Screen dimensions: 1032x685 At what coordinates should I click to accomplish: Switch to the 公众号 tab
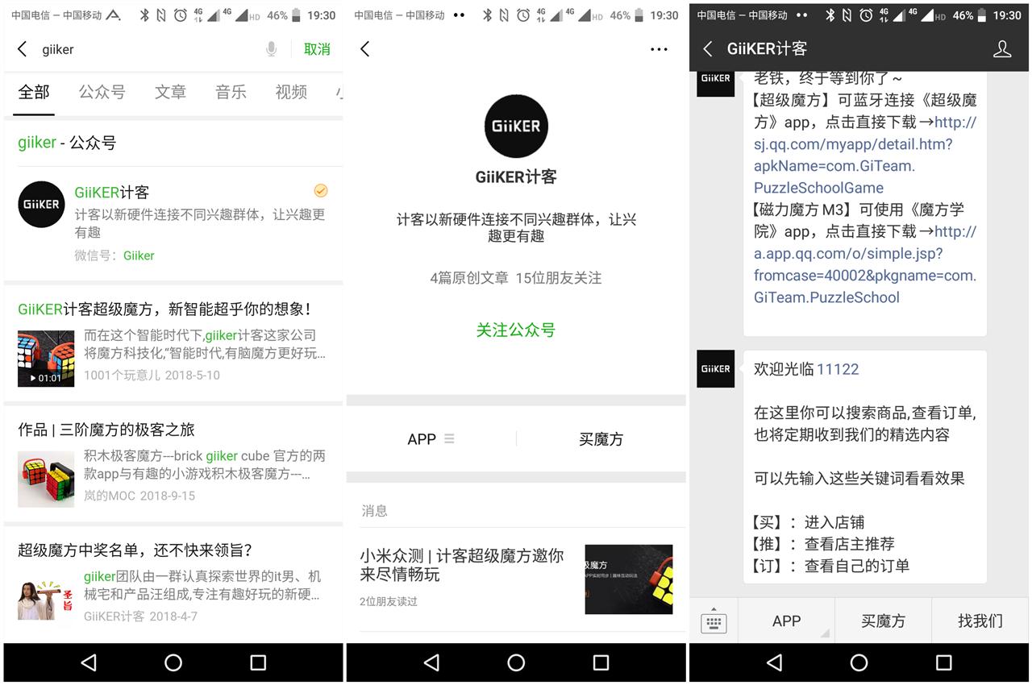[x=102, y=93]
